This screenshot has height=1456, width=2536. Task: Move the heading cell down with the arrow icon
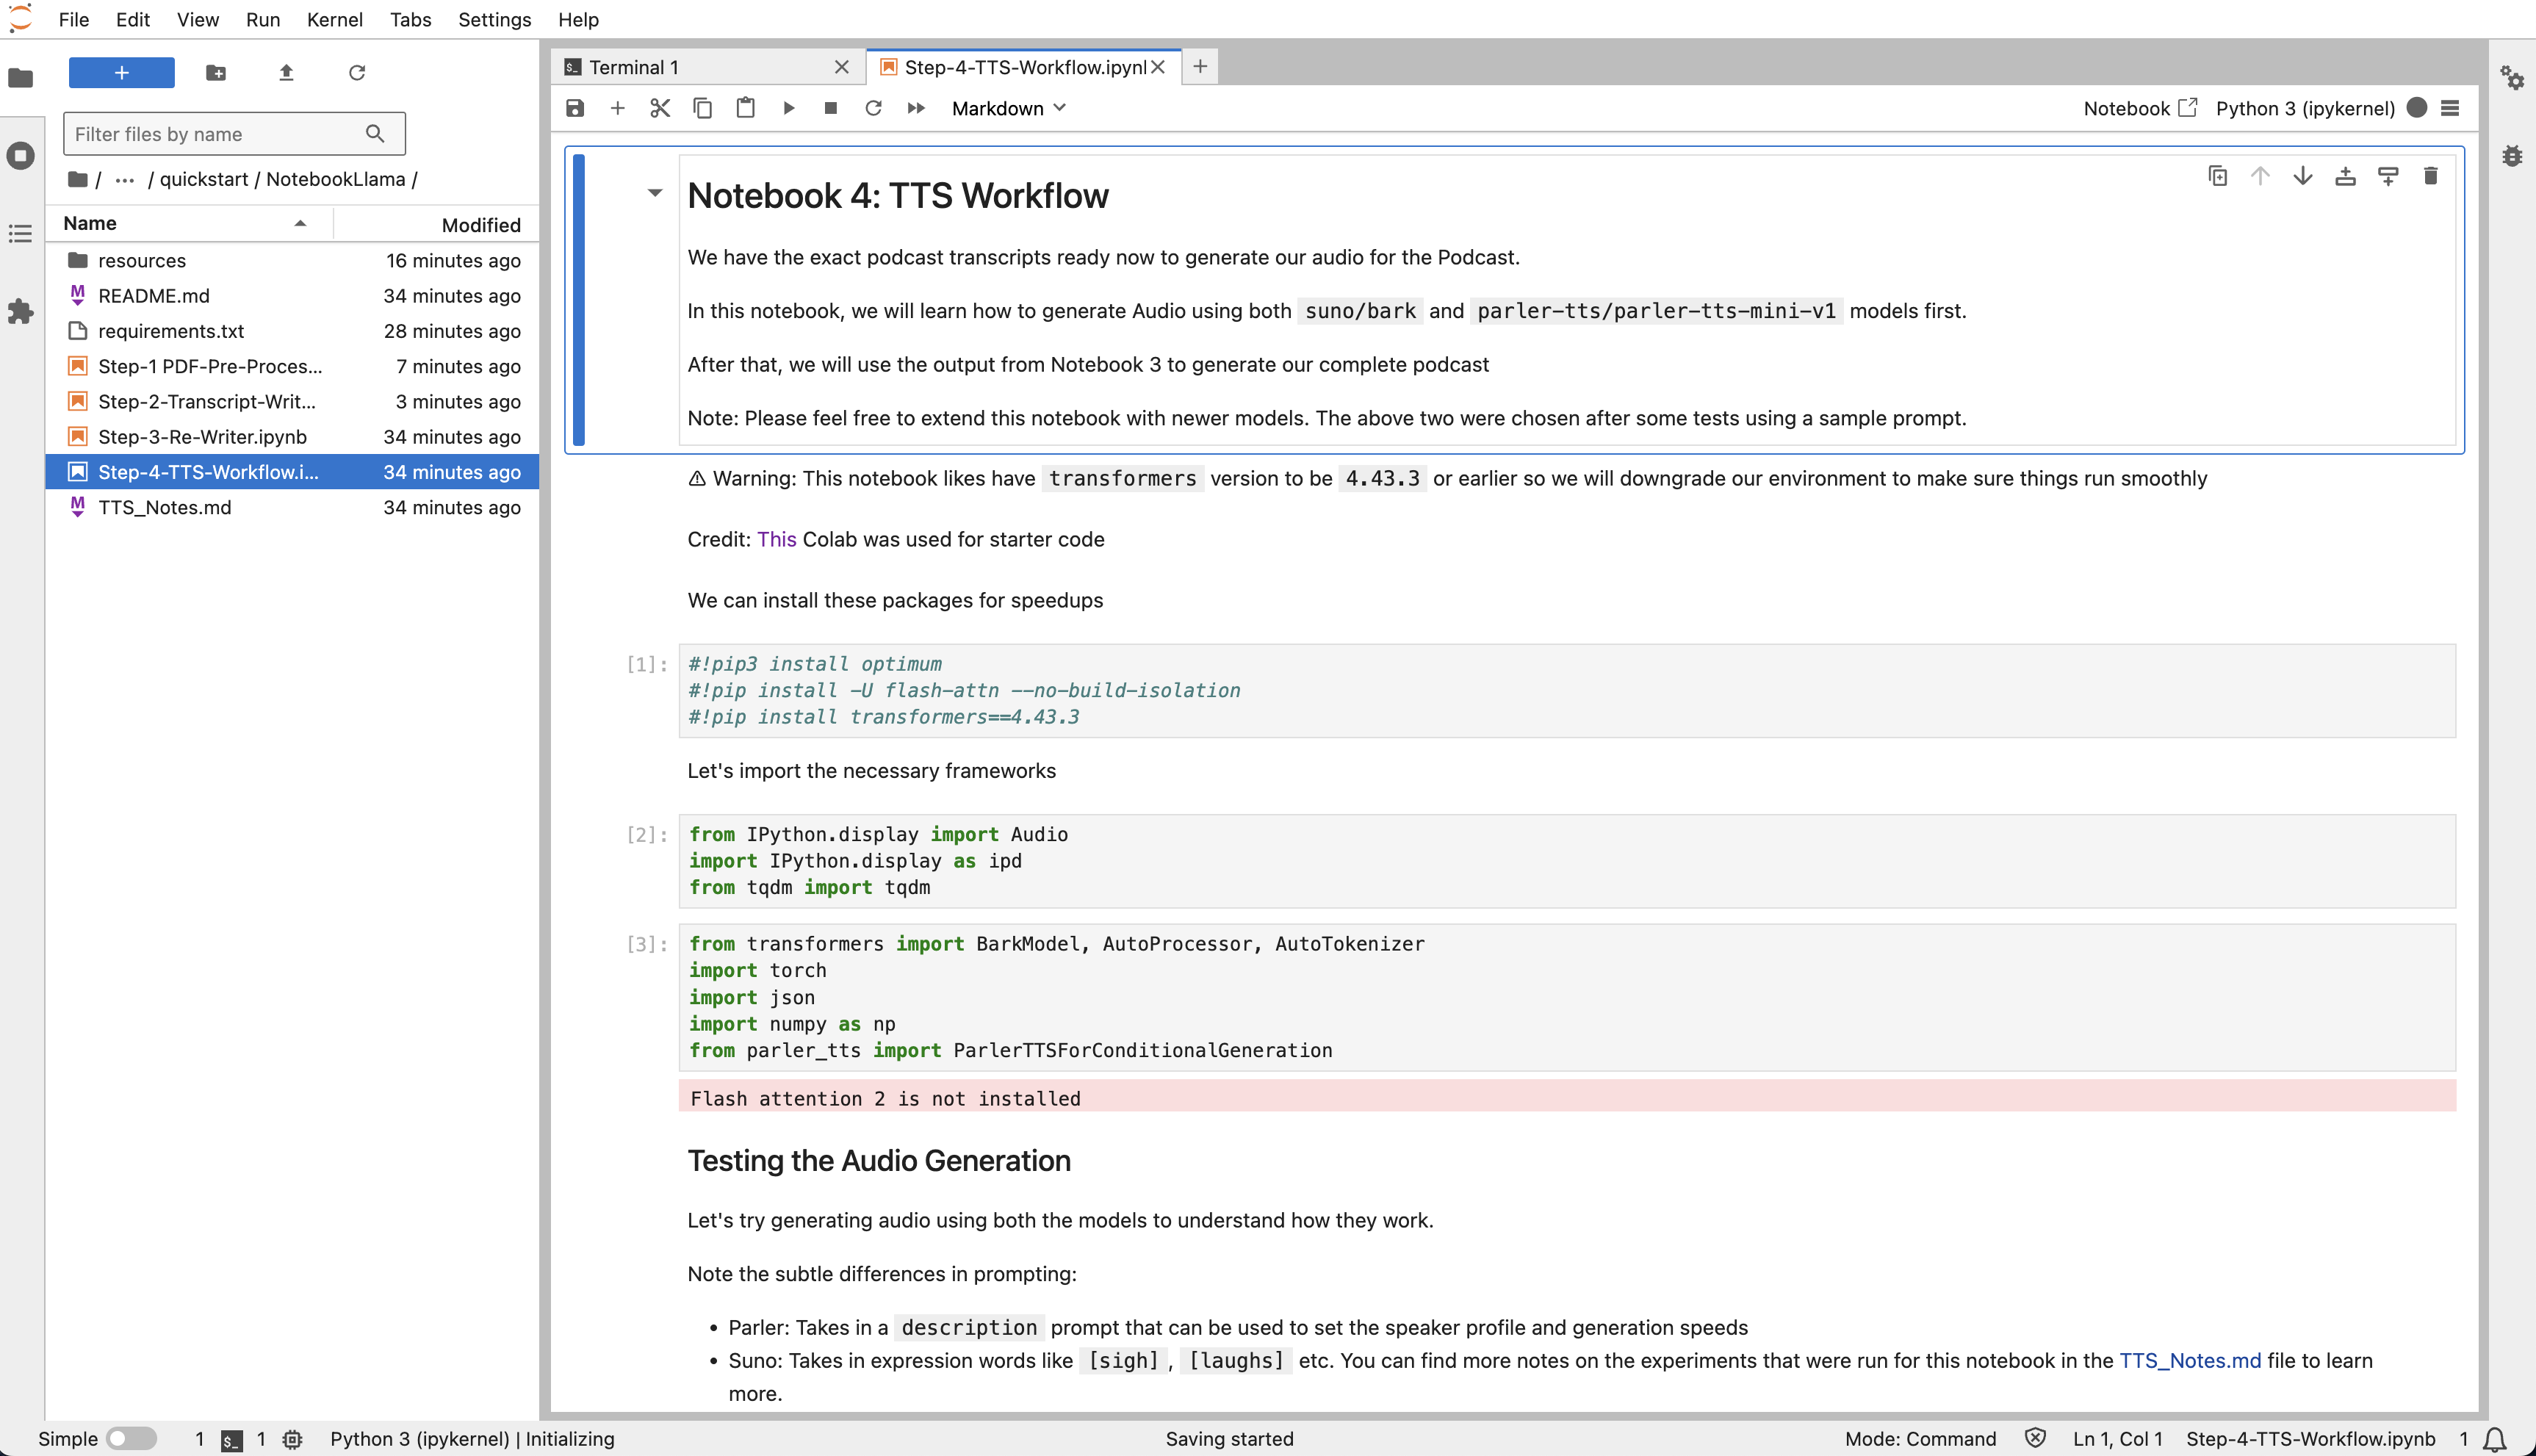2303,175
